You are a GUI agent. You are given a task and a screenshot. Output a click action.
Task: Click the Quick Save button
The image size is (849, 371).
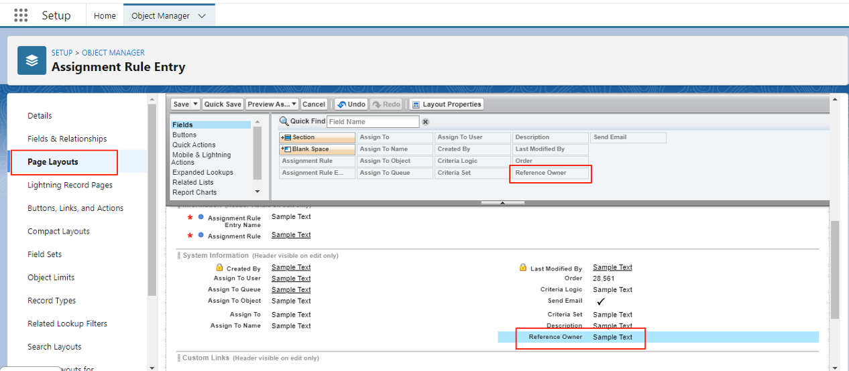223,104
